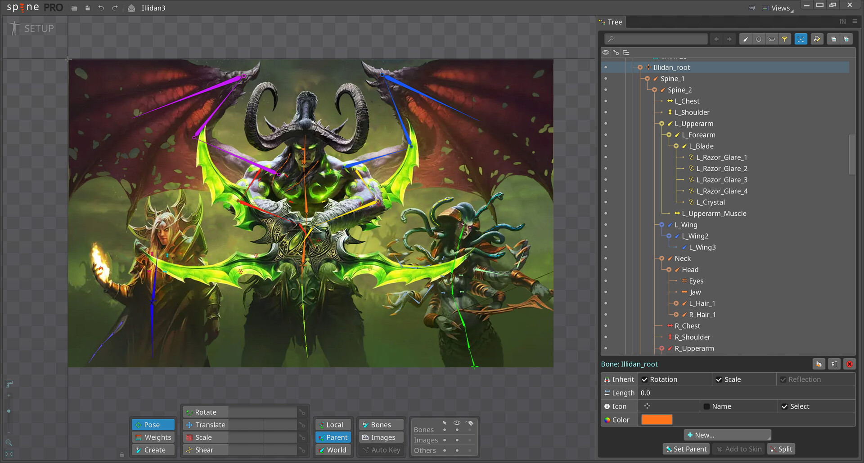Collapse all tree nodes
The image size is (864, 463).
833,39
